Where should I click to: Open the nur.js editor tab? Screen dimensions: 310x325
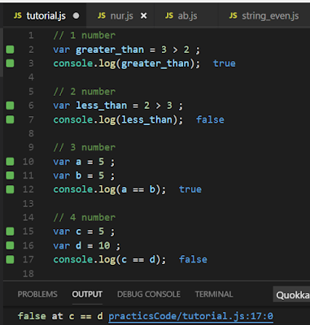click(120, 15)
